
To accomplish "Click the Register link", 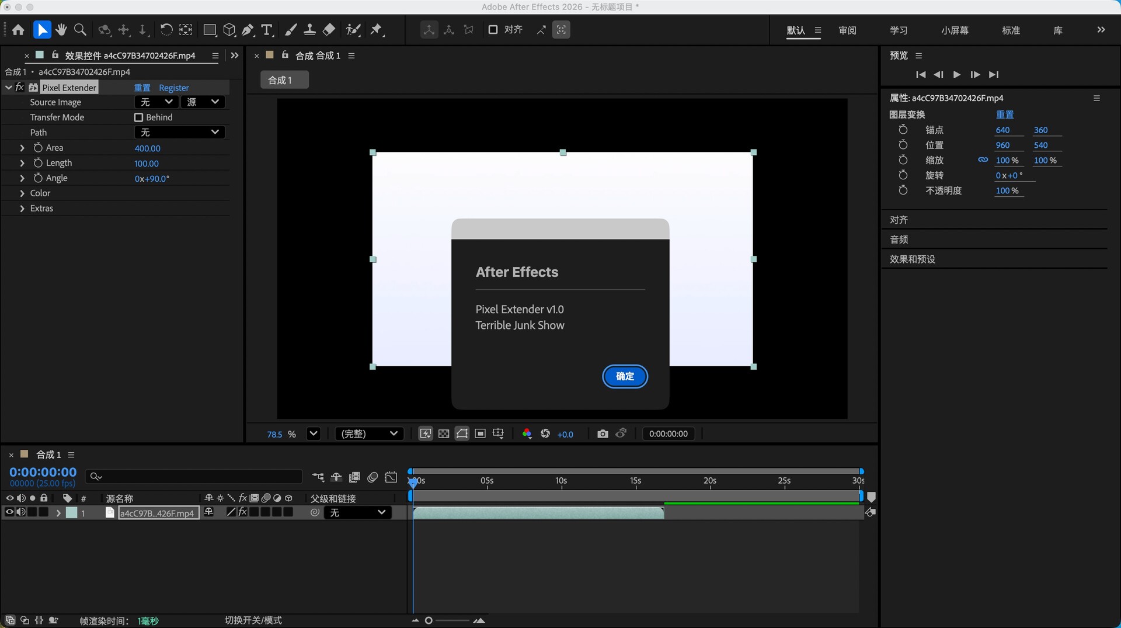I will [x=174, y=88].
